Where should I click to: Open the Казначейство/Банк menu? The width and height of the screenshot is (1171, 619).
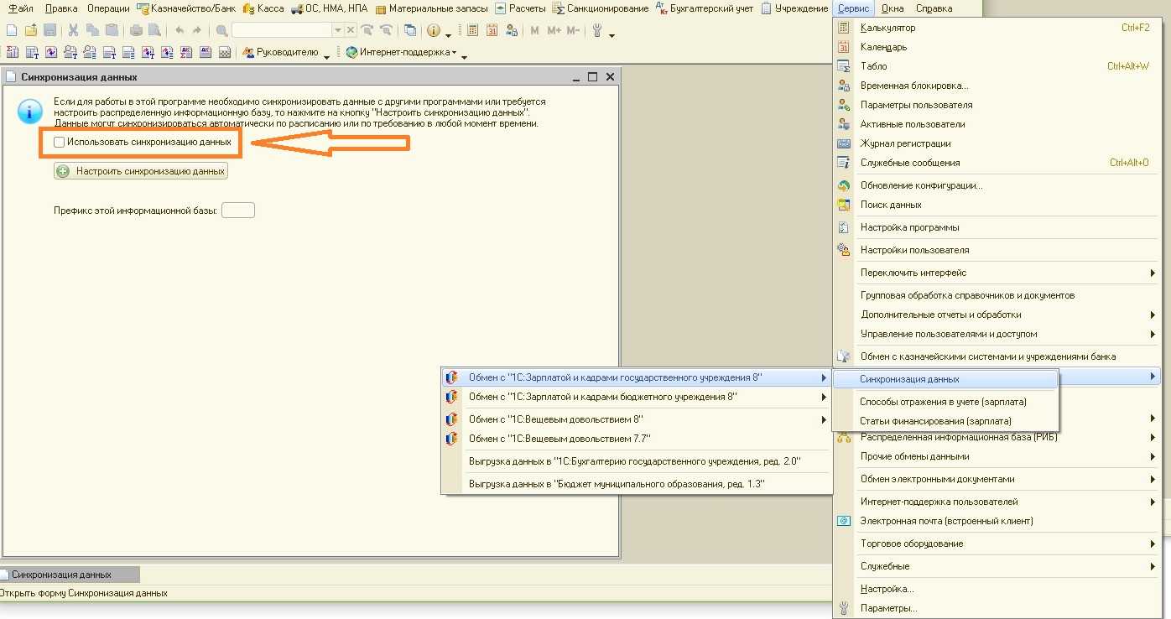pos(185,8)
